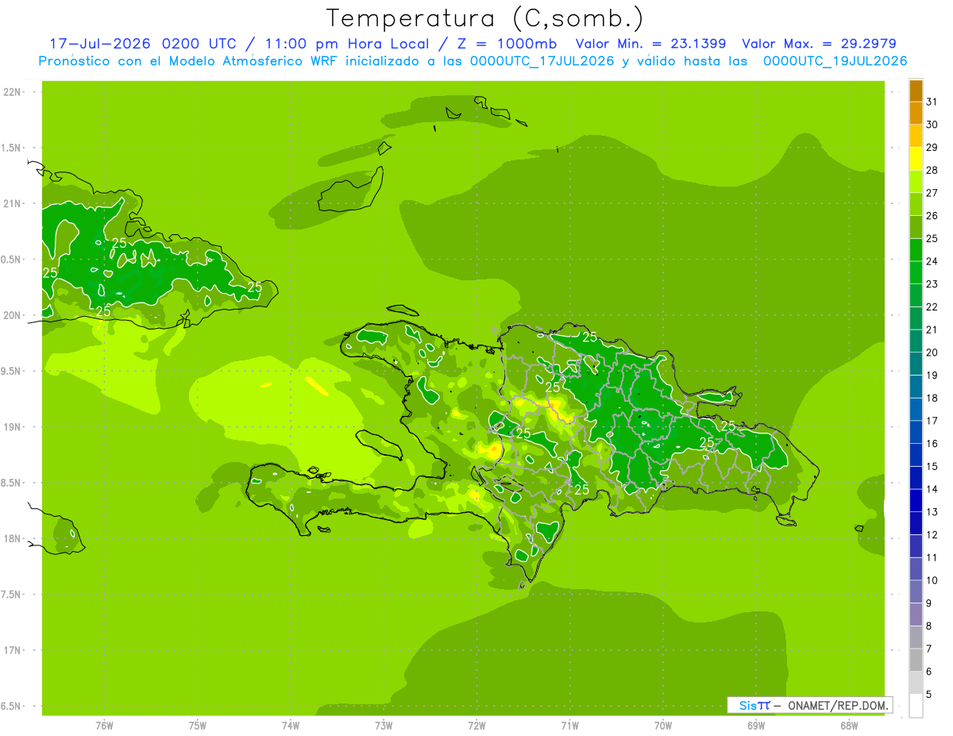Click the '19N' latitude axis label
Image resolution: width=953 pixels, height=736 pixels.
click(11, 427)
